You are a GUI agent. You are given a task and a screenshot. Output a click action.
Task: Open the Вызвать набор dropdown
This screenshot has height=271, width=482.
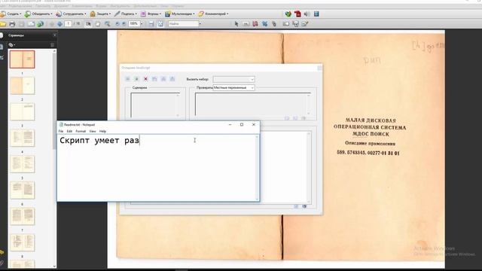pos(233,79)
